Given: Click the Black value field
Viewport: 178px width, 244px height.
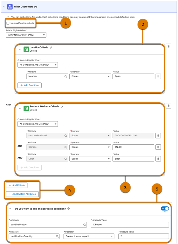Looking at the screenshot, I should coord(133,159).
